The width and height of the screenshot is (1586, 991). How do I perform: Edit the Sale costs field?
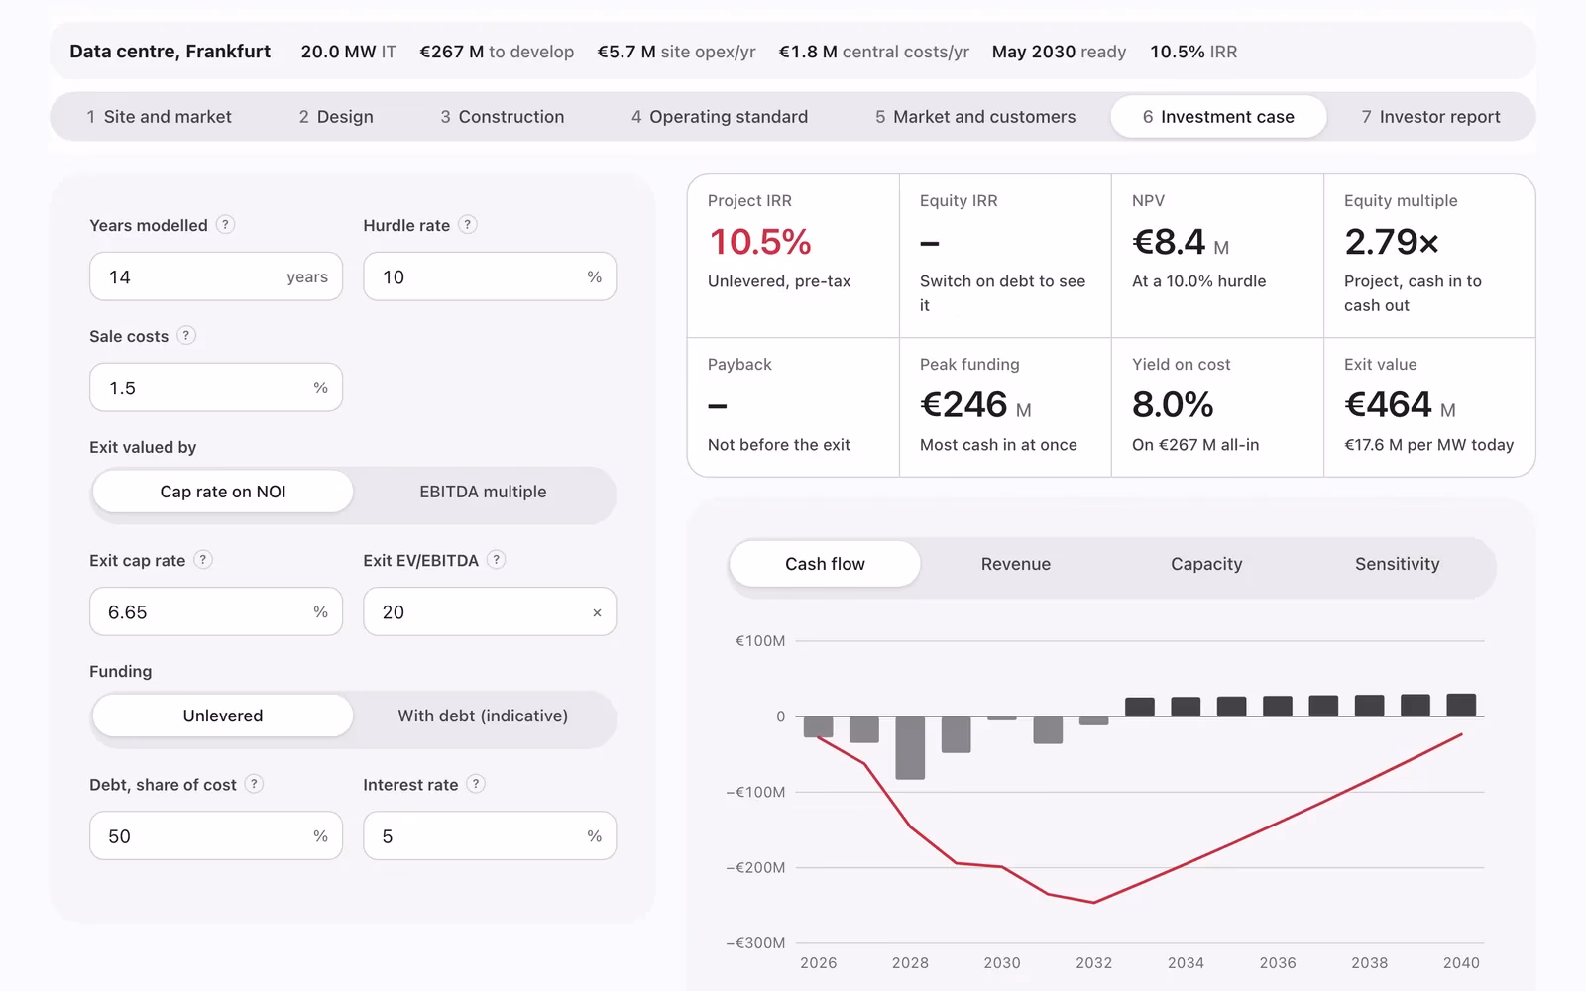pos(216,387)
